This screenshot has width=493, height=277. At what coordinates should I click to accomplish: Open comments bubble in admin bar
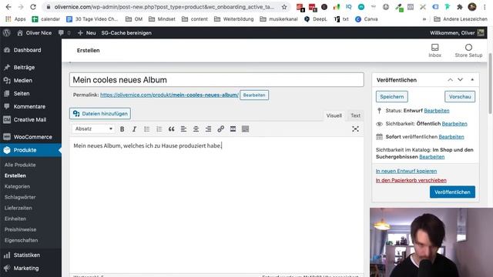click(64, 32)
